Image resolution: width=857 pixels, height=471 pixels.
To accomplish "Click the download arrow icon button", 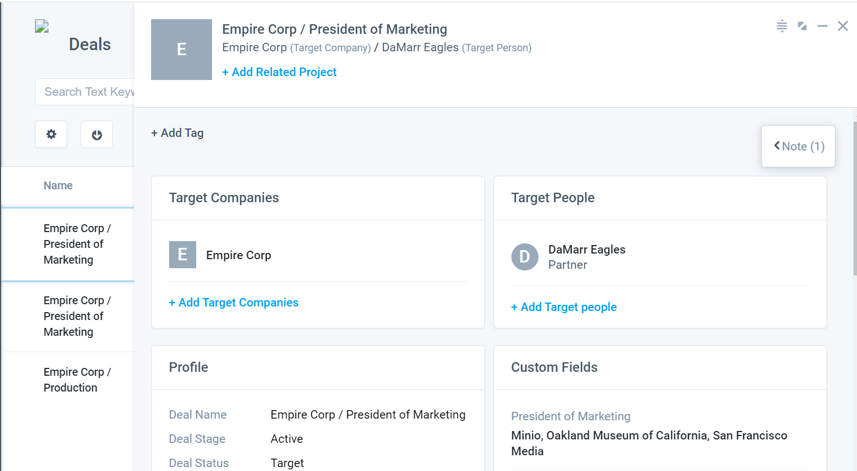I will point(96,135).
